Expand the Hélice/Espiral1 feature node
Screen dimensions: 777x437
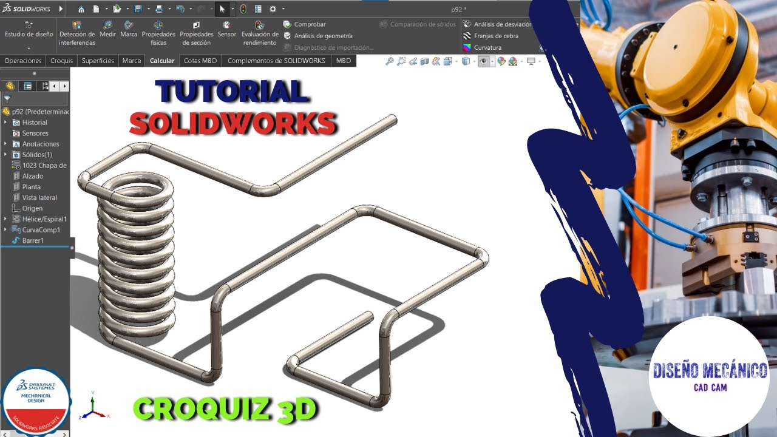tap(5, 219)
